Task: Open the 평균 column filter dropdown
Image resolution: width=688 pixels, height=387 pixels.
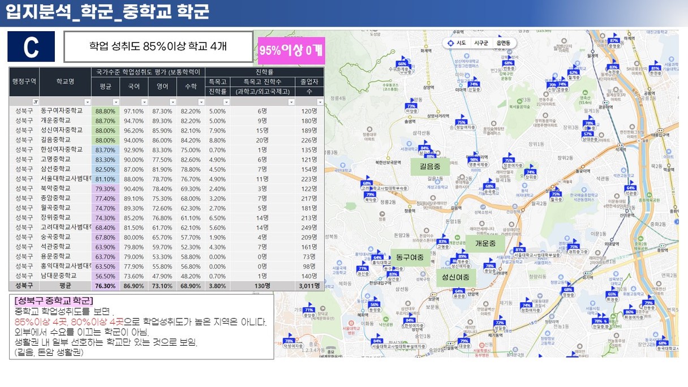Action: click(115, 102)
